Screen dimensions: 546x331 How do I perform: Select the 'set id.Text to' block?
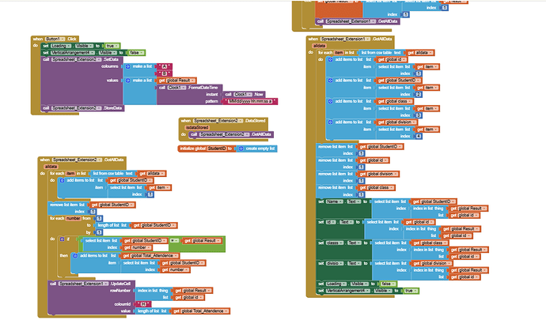point(339,229)
